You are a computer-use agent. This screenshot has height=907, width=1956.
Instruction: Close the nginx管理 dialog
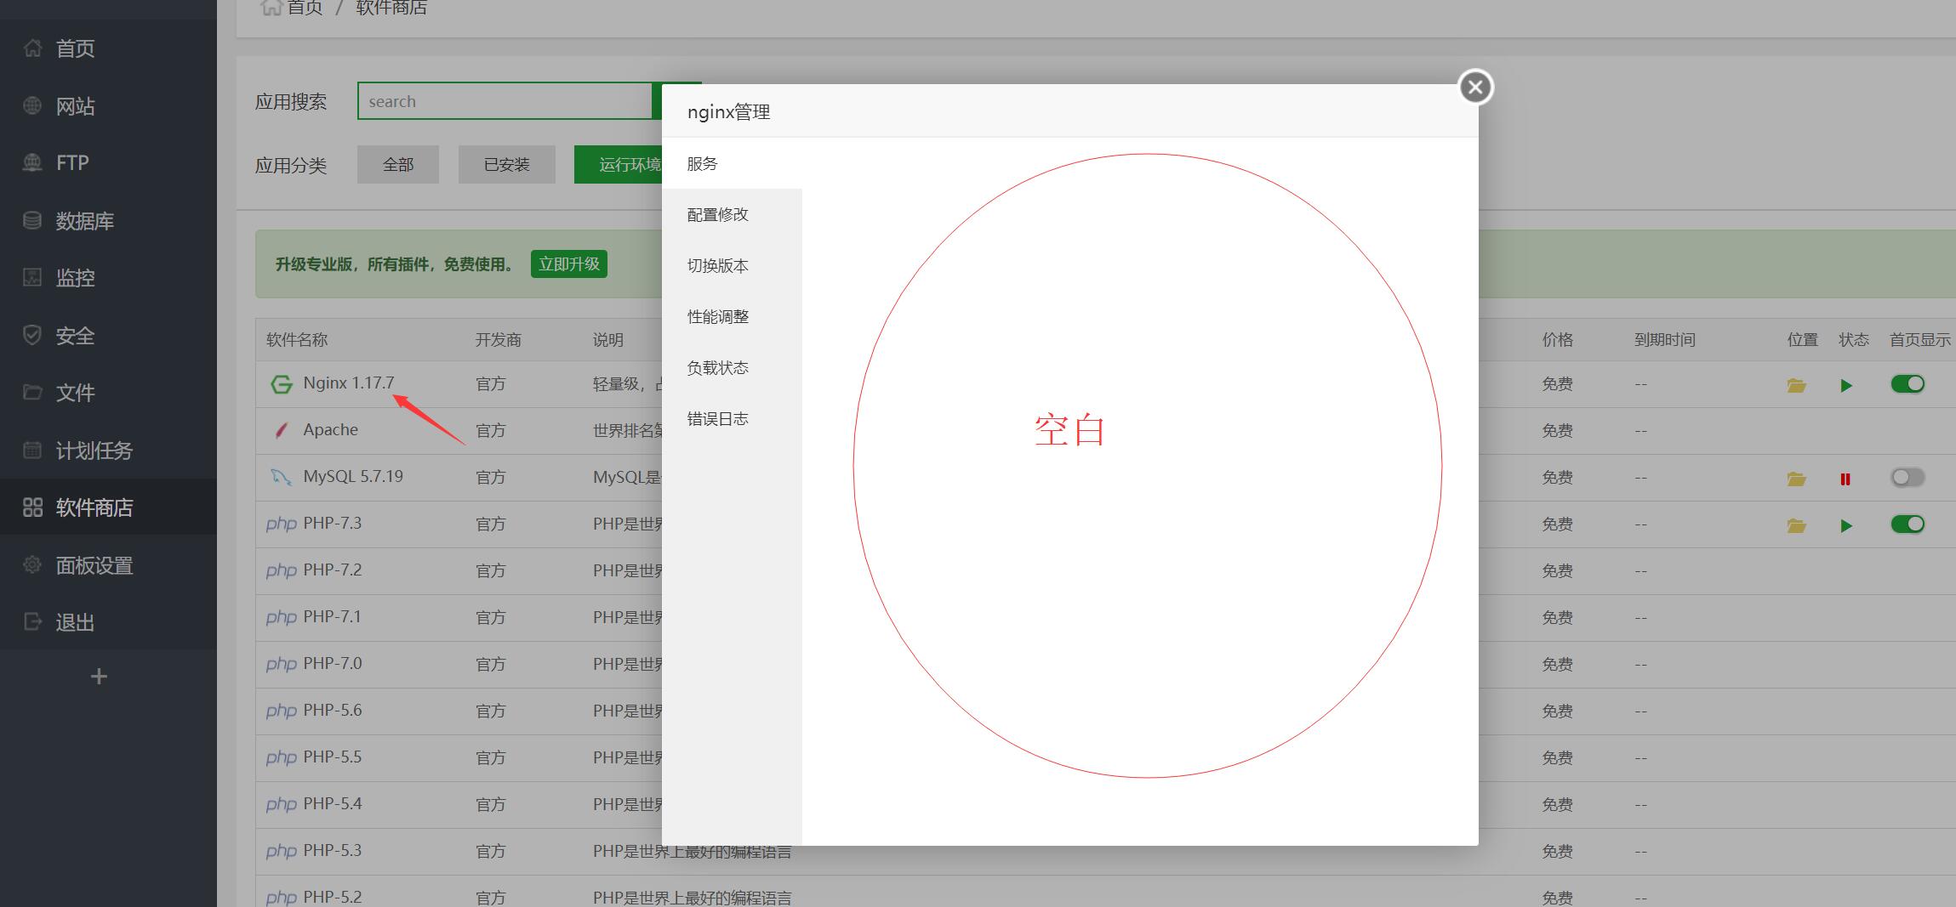pyautogui.click(x=1476, y=87)
